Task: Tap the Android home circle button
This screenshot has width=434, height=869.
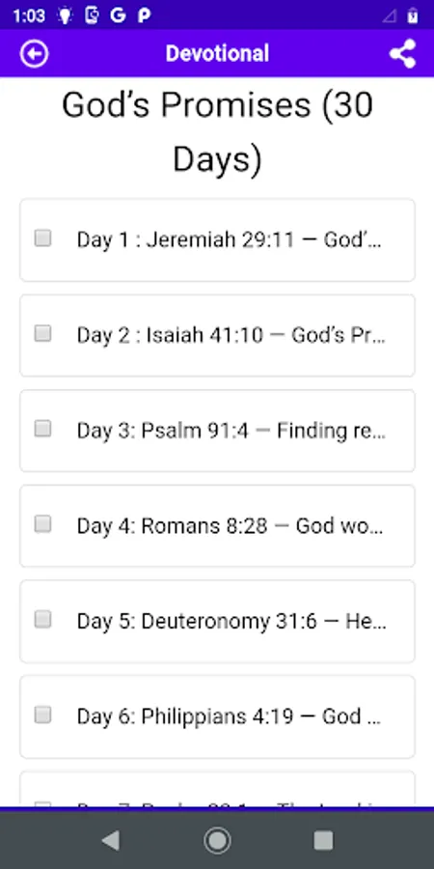Action: click(x=217, y=841)
